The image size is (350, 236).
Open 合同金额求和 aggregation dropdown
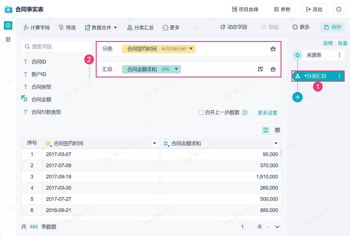(176, 69)
